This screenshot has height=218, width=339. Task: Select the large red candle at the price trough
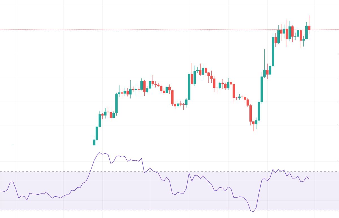pyautogui.click(x=250, y=113)
